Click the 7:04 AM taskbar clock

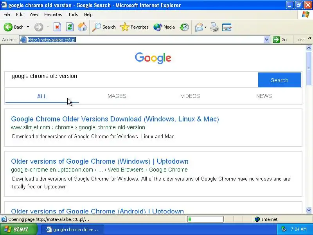tap(299, 229)
